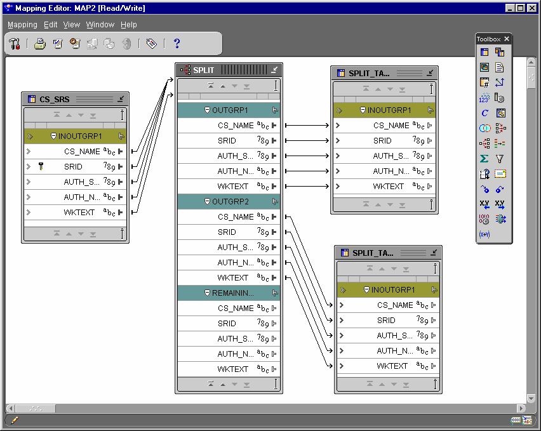Select the Joiner Venn diagram operator in the Toolbox

tap(484, 128)
